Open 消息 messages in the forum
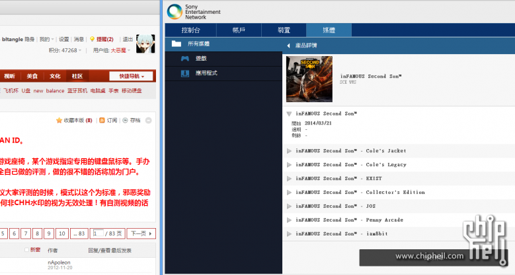This screenshot has height=275, width=515. [x=79, y=40]
